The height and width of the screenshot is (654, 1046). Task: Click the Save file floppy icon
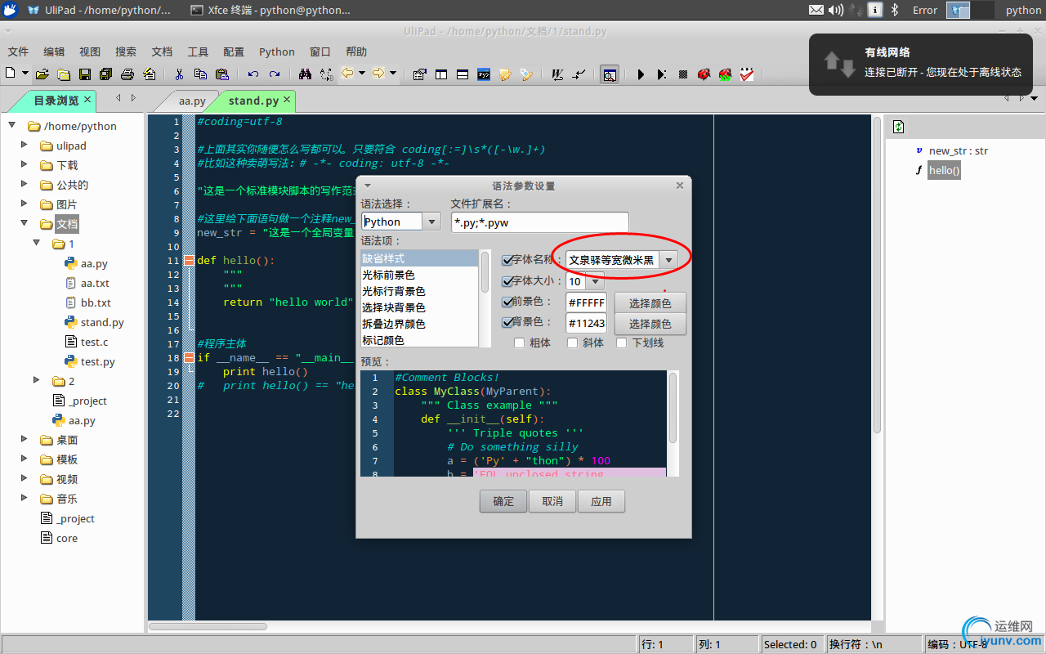[x=85, y=74]
